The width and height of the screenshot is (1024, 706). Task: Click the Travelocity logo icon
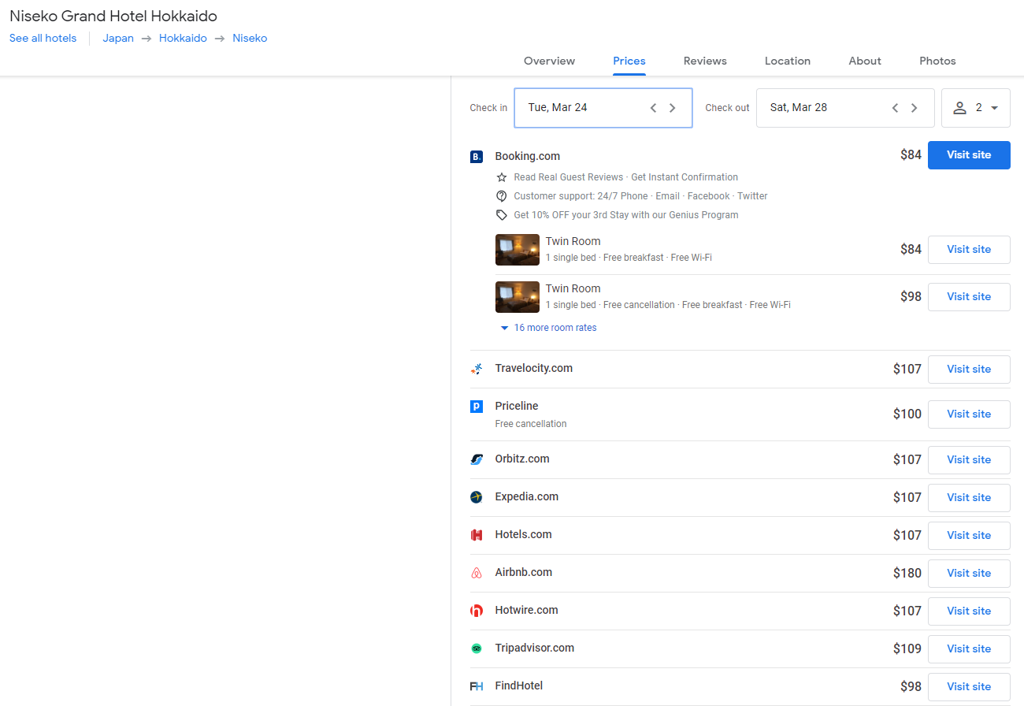pos(476,369)
